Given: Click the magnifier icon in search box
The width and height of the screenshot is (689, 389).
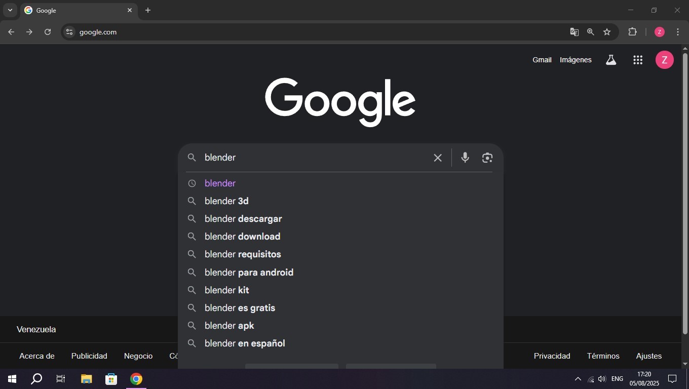Looking at the screenshot, I should click(192, 158).
